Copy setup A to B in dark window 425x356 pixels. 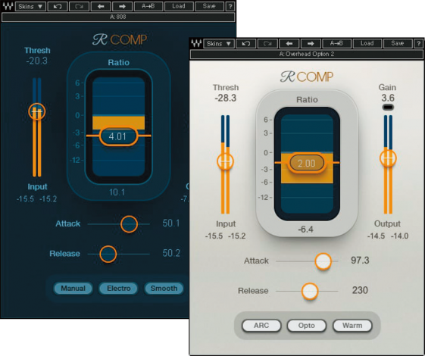coord(148,6)
